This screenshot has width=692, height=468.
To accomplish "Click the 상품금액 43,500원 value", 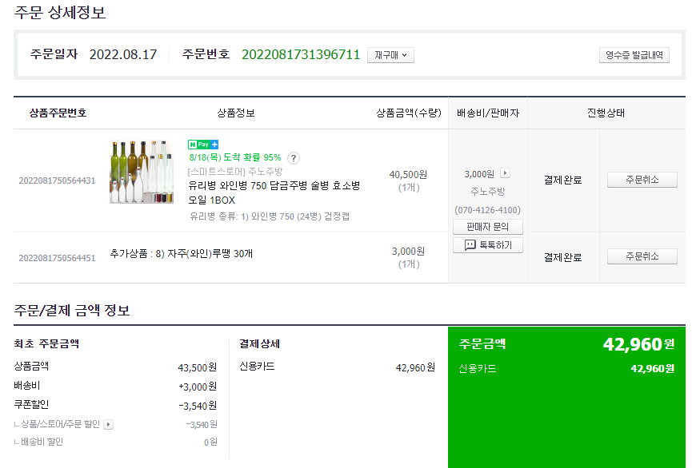I will click(198, 367).
